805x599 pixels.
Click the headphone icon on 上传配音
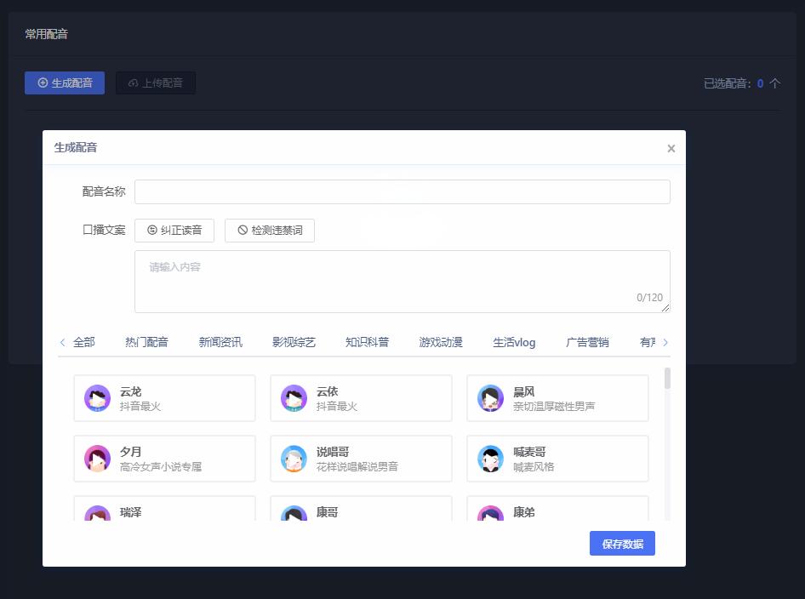pyautogui.click(x=131, y=83)
